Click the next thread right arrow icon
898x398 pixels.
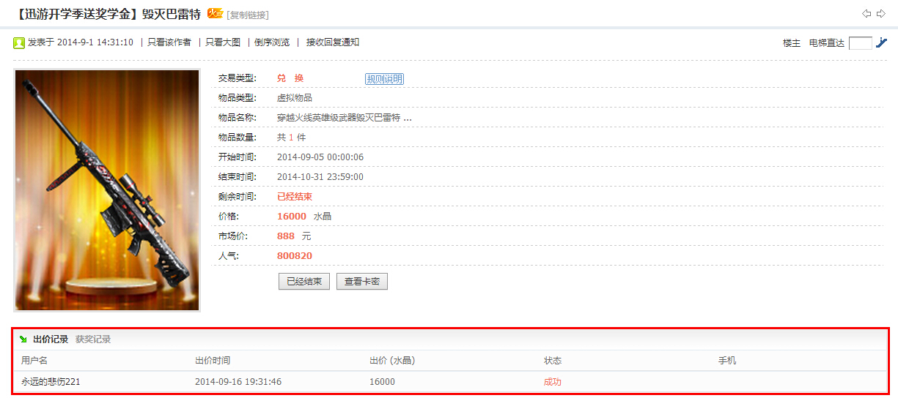click(880, 14)
